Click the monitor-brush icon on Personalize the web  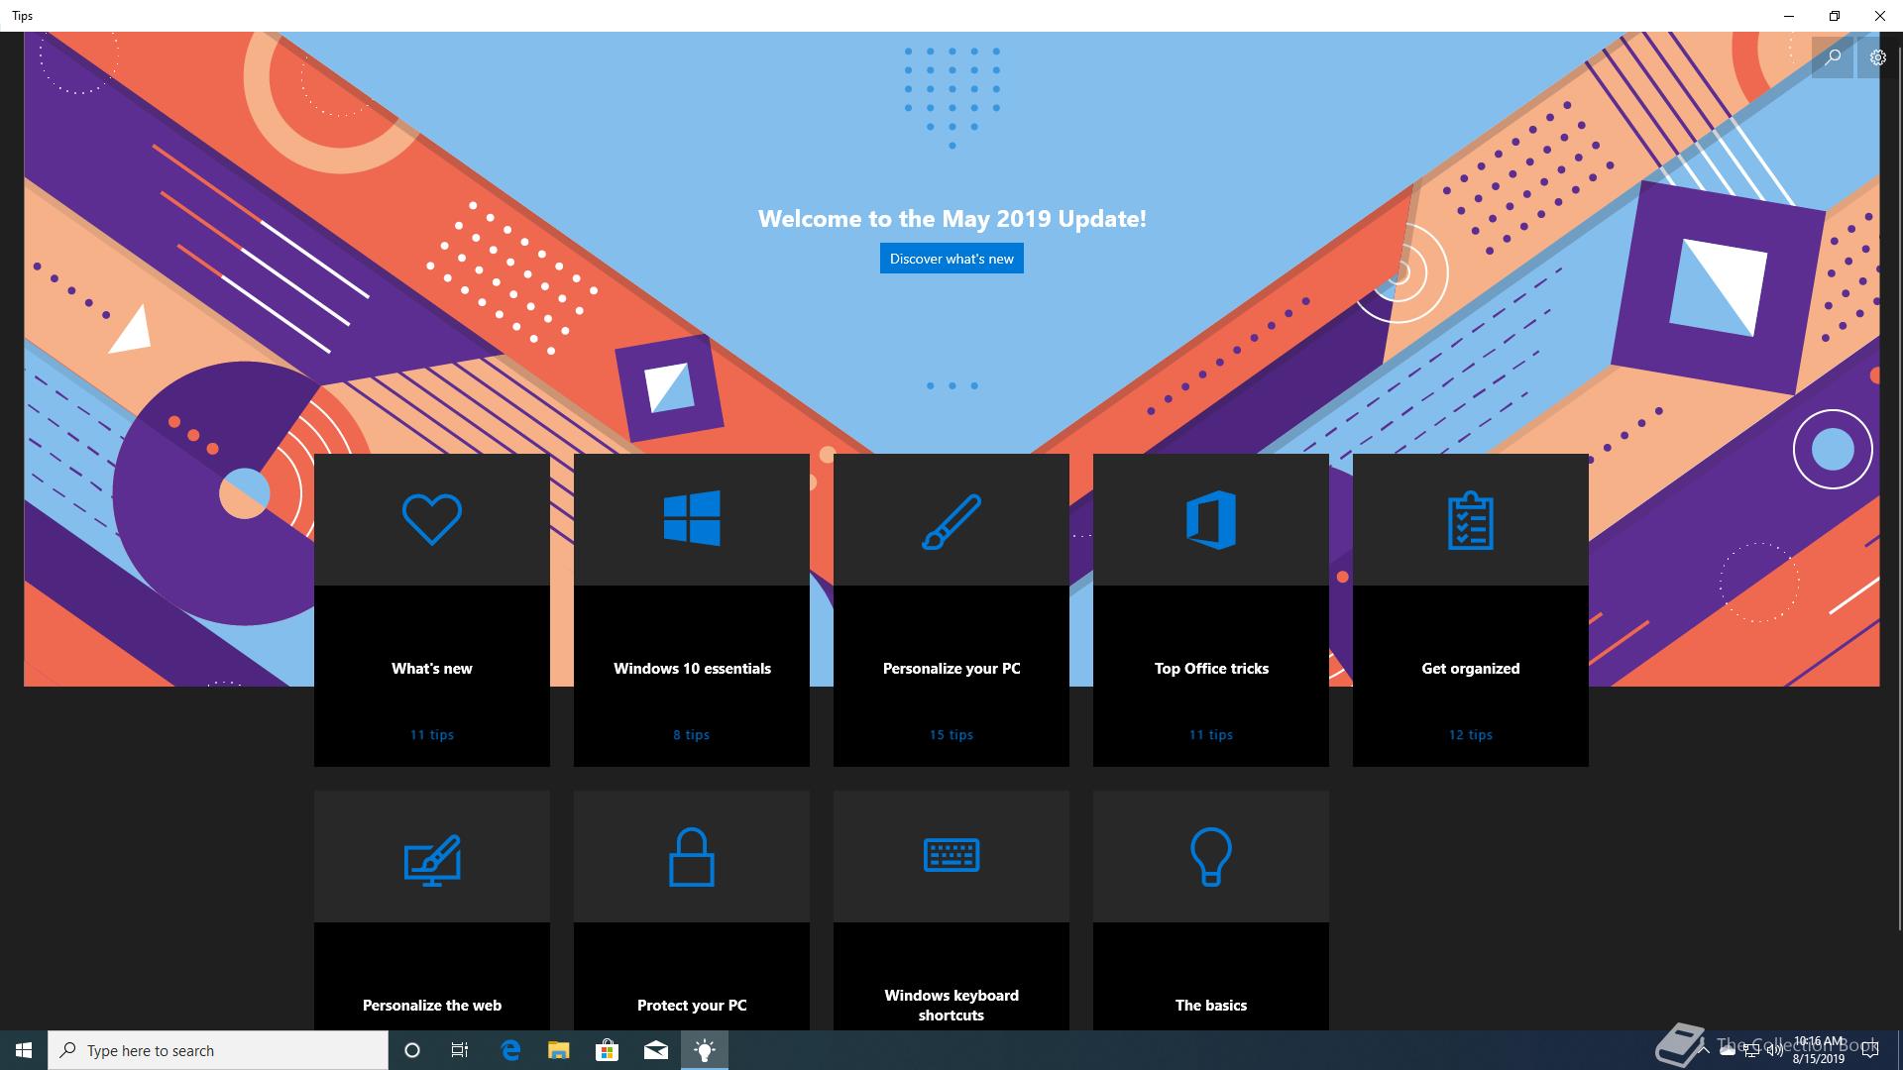point(432,860)
